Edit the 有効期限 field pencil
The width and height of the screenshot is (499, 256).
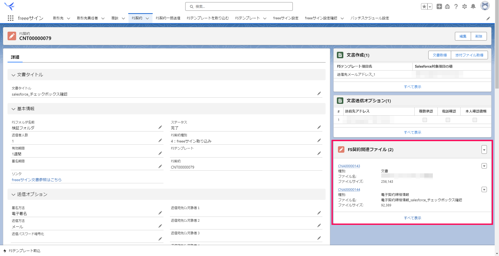pos(160,153)
